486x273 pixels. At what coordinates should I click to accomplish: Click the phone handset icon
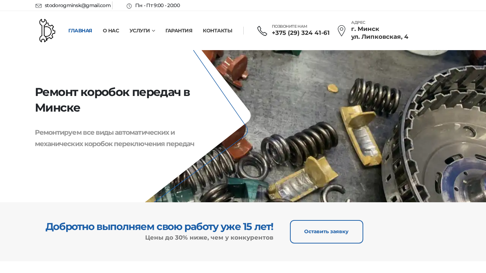point(262,31)
